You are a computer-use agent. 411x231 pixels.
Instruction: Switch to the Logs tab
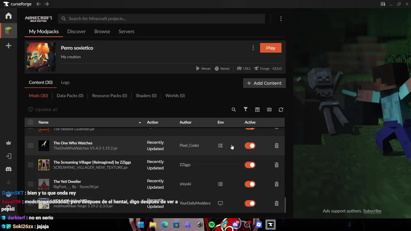point(65,82)
